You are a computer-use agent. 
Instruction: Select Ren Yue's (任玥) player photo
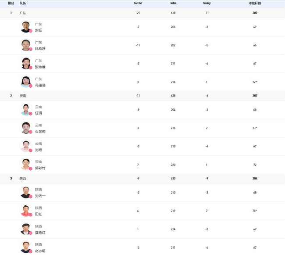[26, 110]
